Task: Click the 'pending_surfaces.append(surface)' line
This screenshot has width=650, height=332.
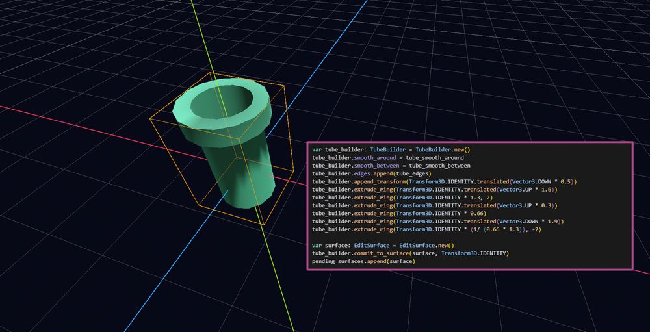Action: pos(363,261)
